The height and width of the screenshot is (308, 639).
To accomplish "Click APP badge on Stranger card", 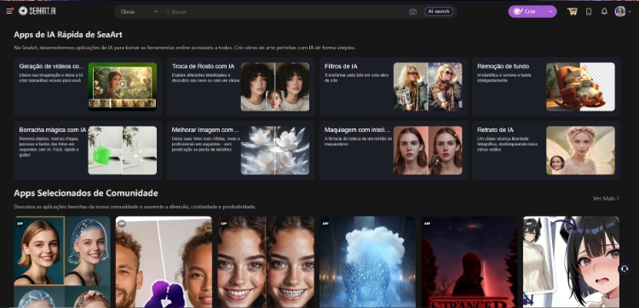I will click(x=427, y=224).
